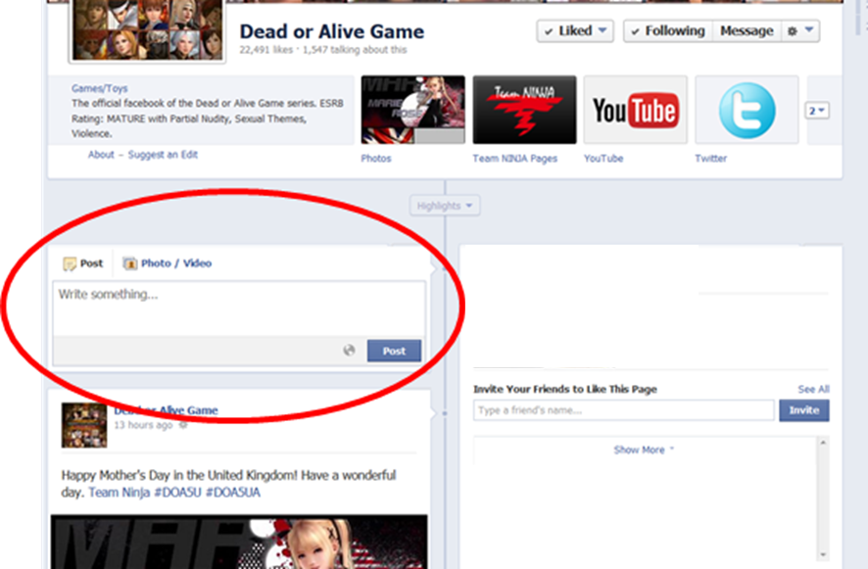Image resolution: width=868 pixels, height=569 pixels.
Task: Click the blue Post button
Action: [394, 351]
